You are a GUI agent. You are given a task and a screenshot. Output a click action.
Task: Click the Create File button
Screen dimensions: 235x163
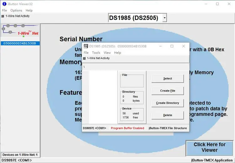[168, 91]
